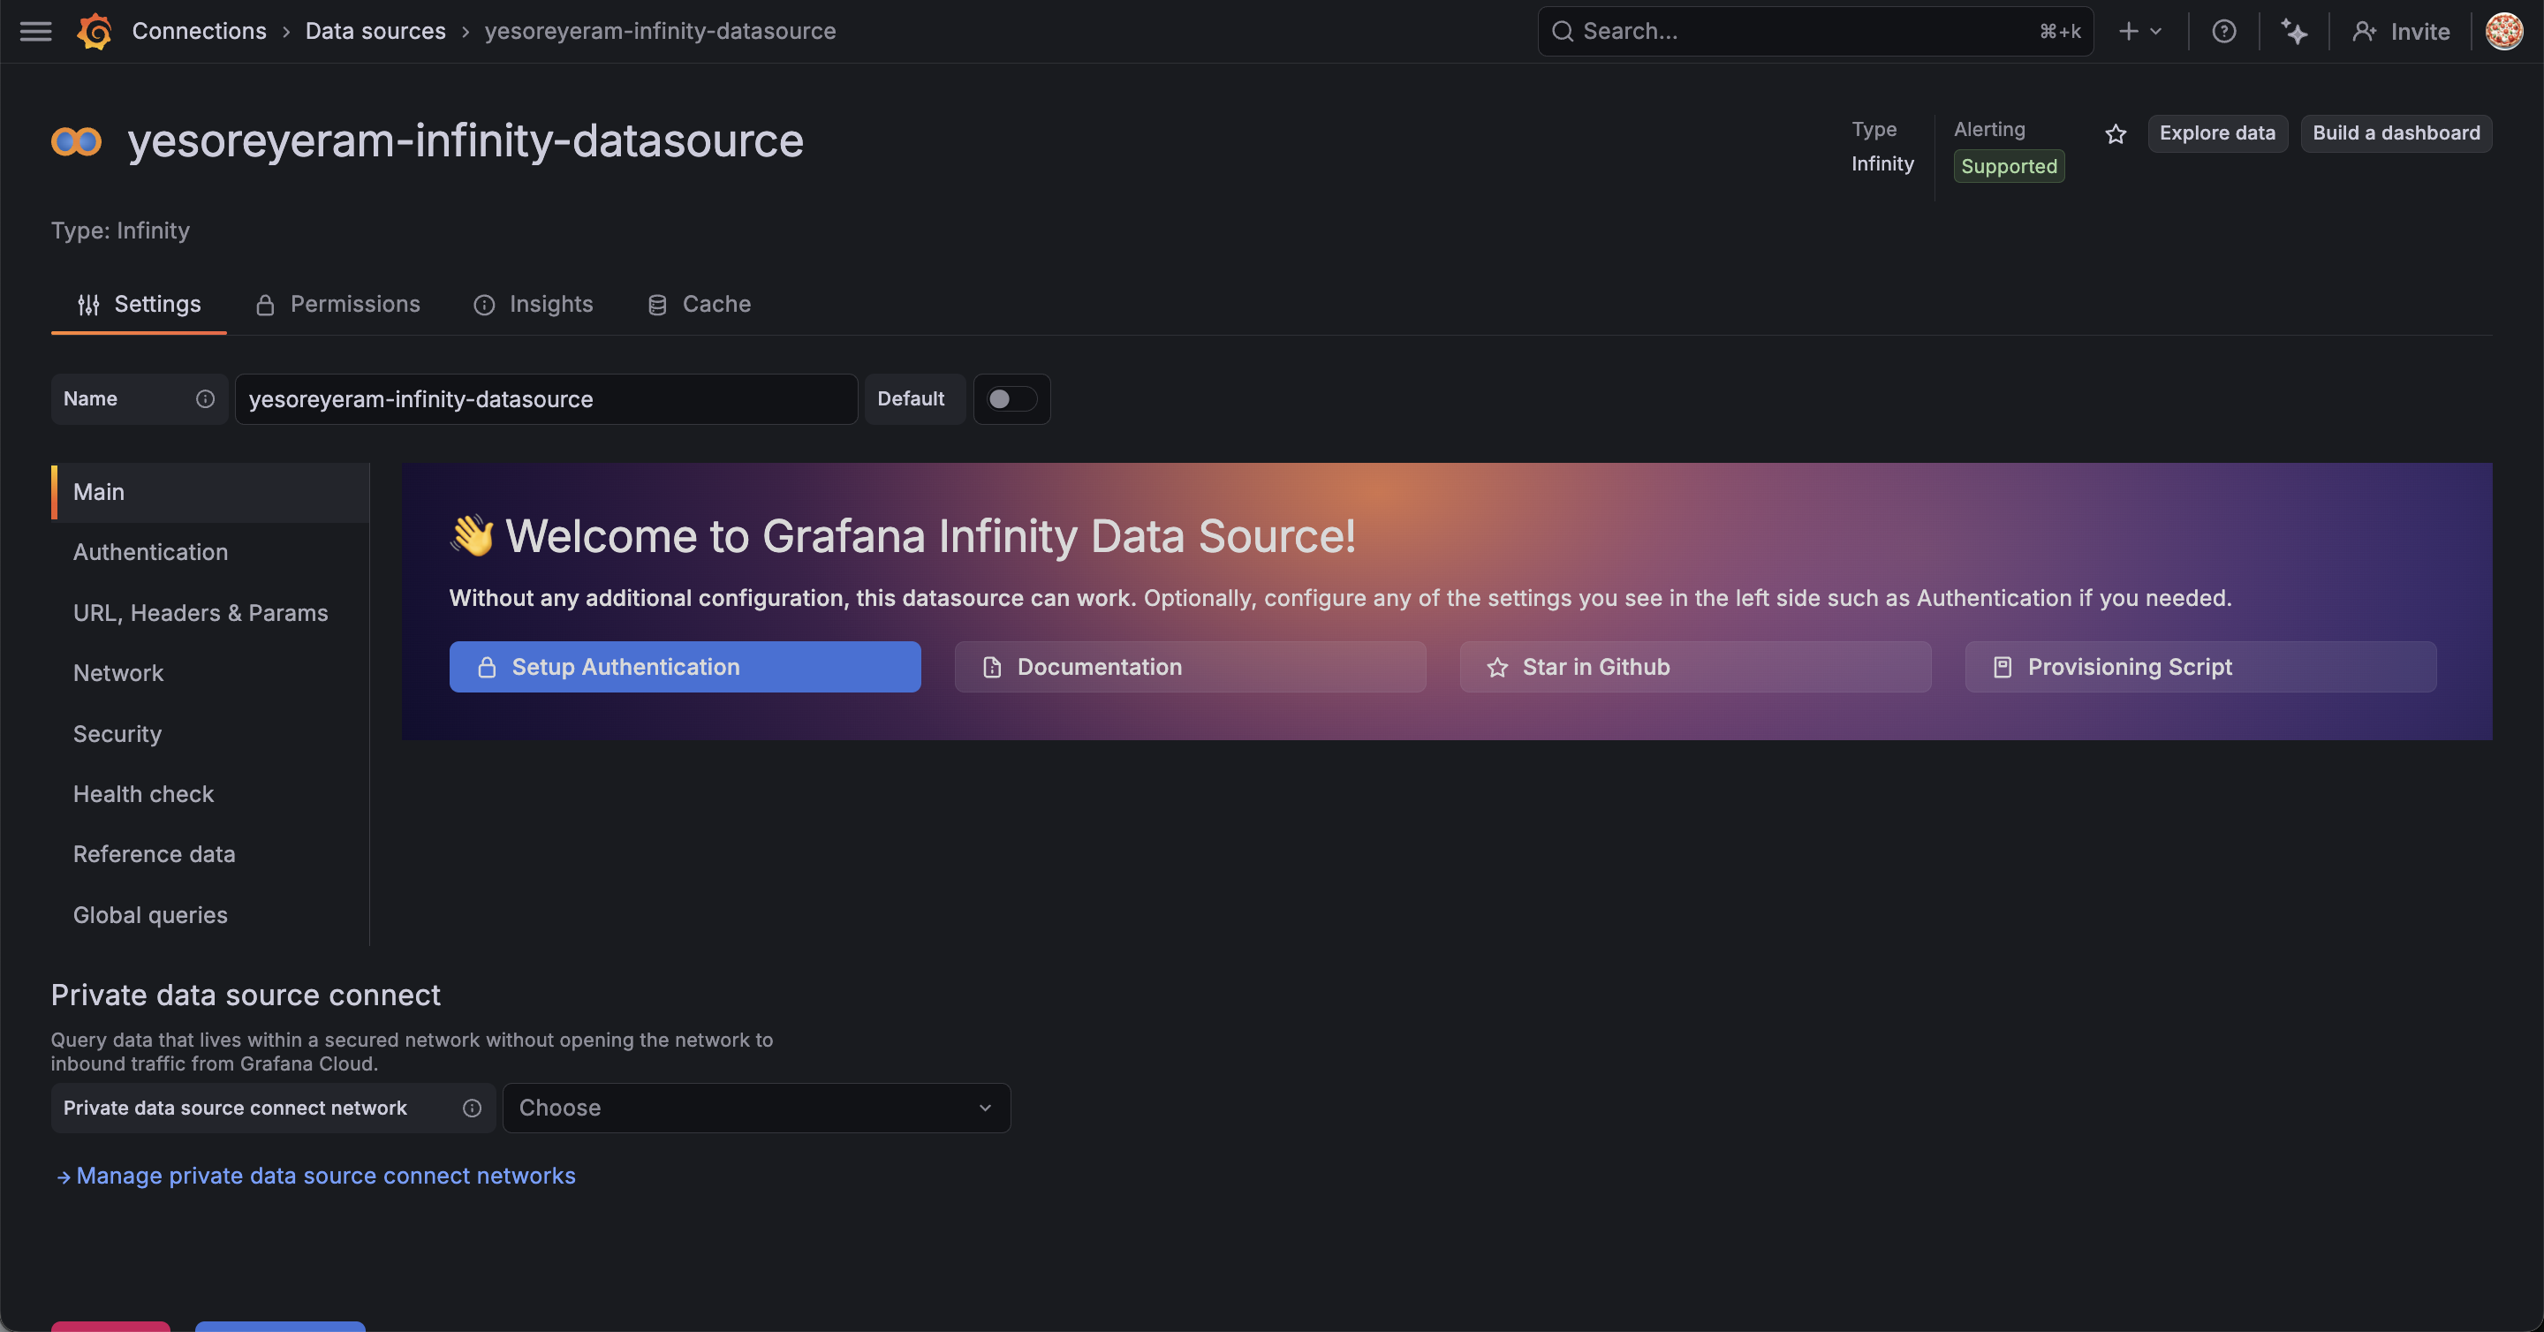The width and height of the screenshot is (2544, 1332).
Task: Expand the plus New dropdown
Action: pos(2139,32)
